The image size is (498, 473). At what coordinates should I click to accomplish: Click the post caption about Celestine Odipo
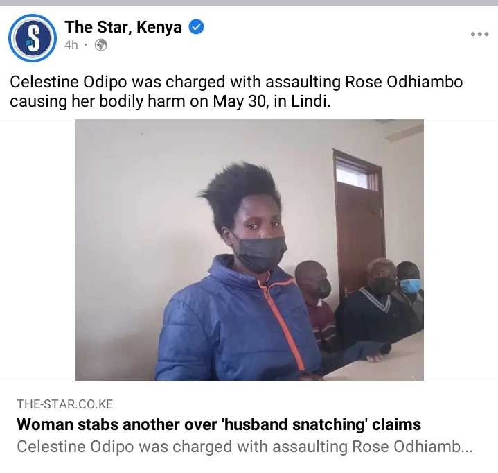click(236, 92)
